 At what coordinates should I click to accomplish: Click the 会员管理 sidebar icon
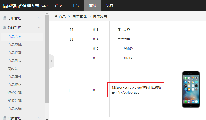pos(5,118)
